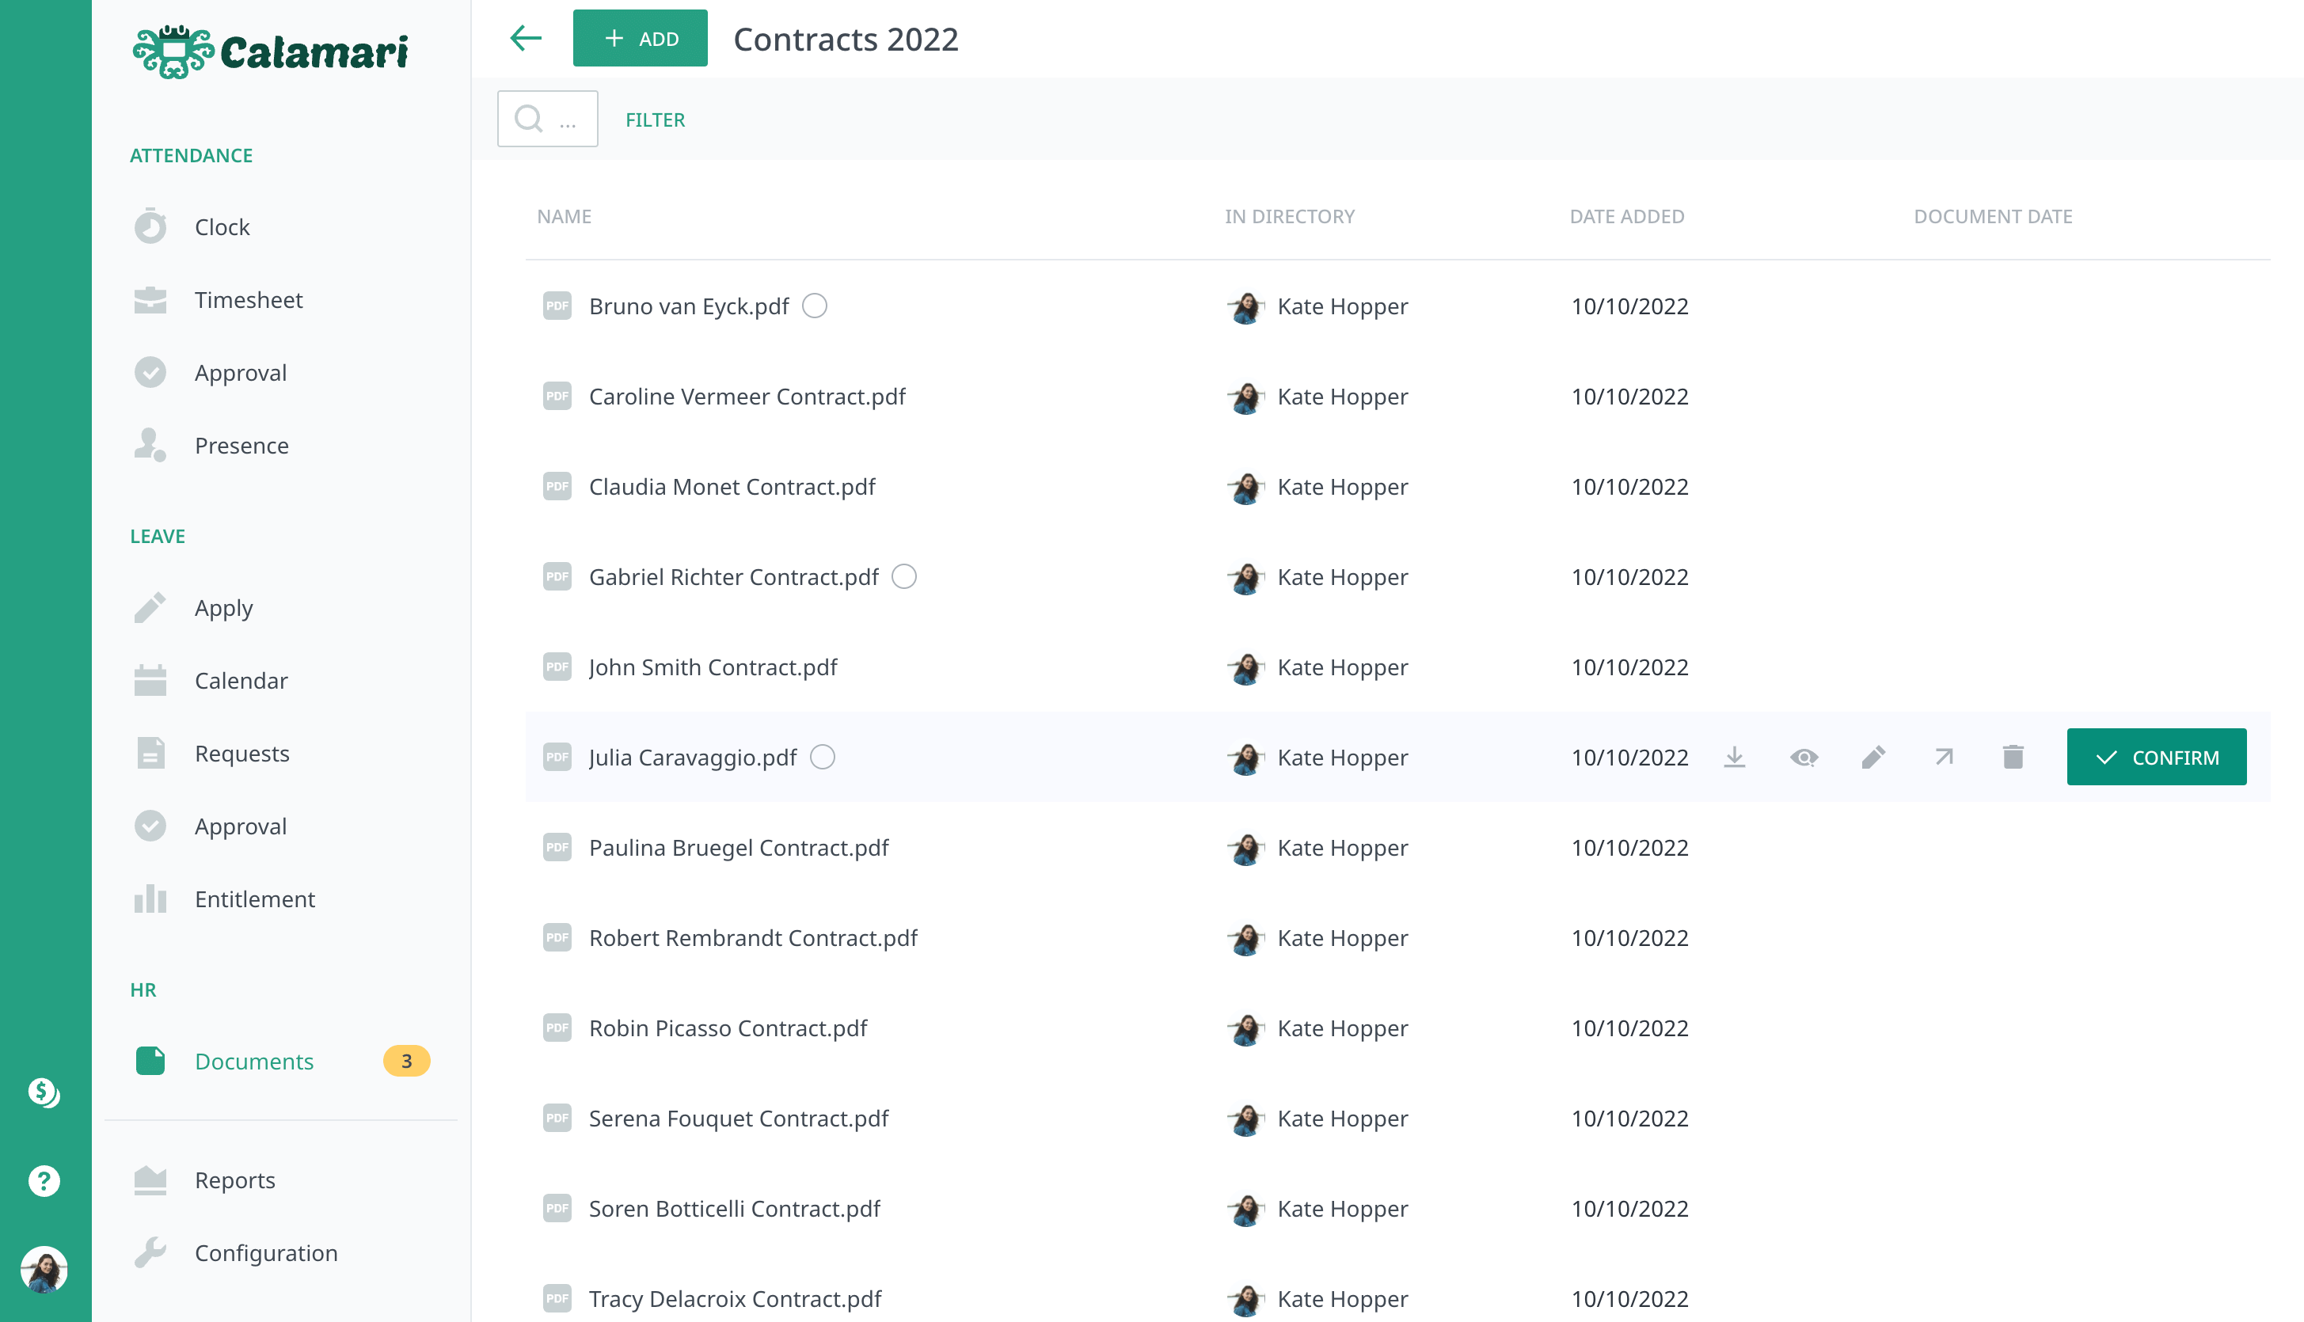The height and width of the screenshot is (1322, 2304).
Task: Open Documents in the HR menu
Action: pos(253,1061)
